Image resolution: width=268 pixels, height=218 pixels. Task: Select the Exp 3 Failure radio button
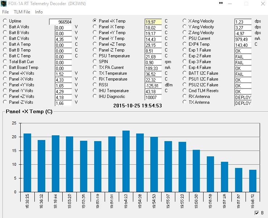(x=184, y=61)
